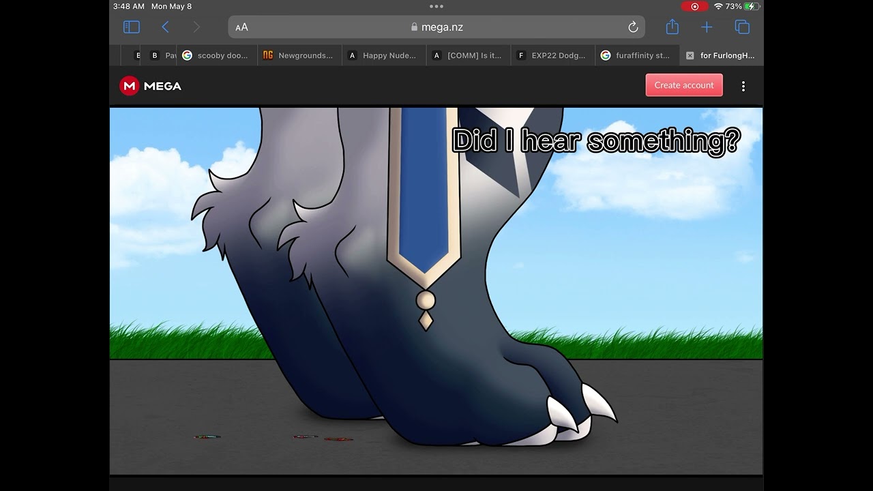
Task: Click the Create account button
Action: 684,85
